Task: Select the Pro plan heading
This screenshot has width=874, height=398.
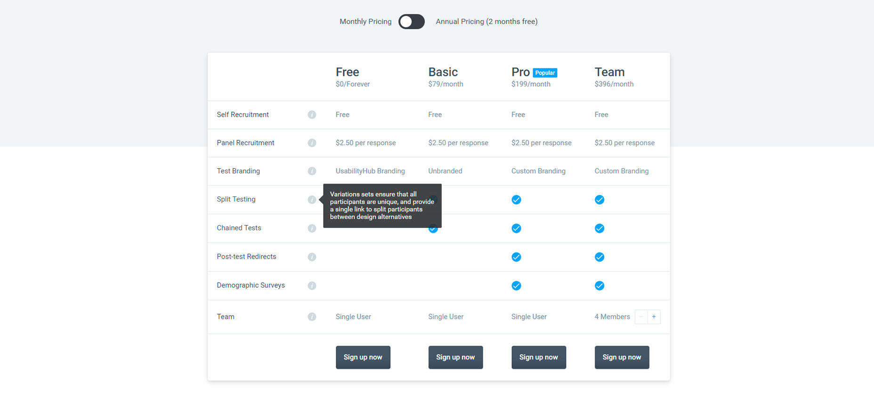Action: pos(520,72)
